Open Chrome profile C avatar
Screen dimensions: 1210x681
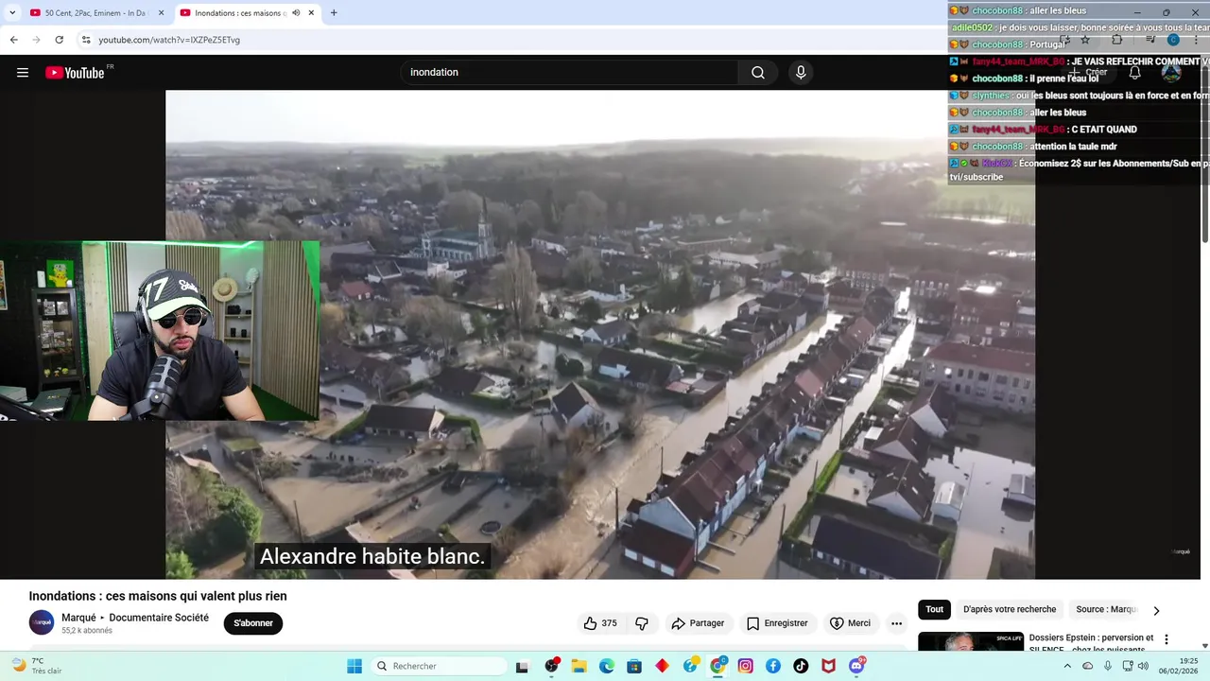click(x=1173, y=40)
